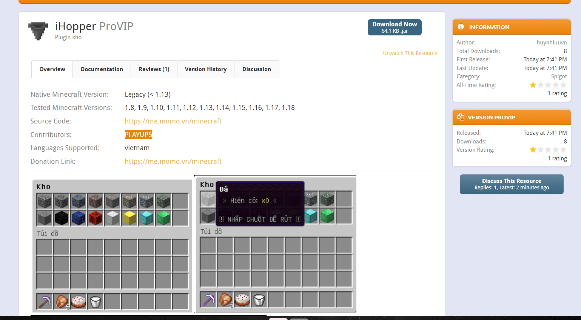Click '1 rating' under All-Time Rating

coord(557,93)
